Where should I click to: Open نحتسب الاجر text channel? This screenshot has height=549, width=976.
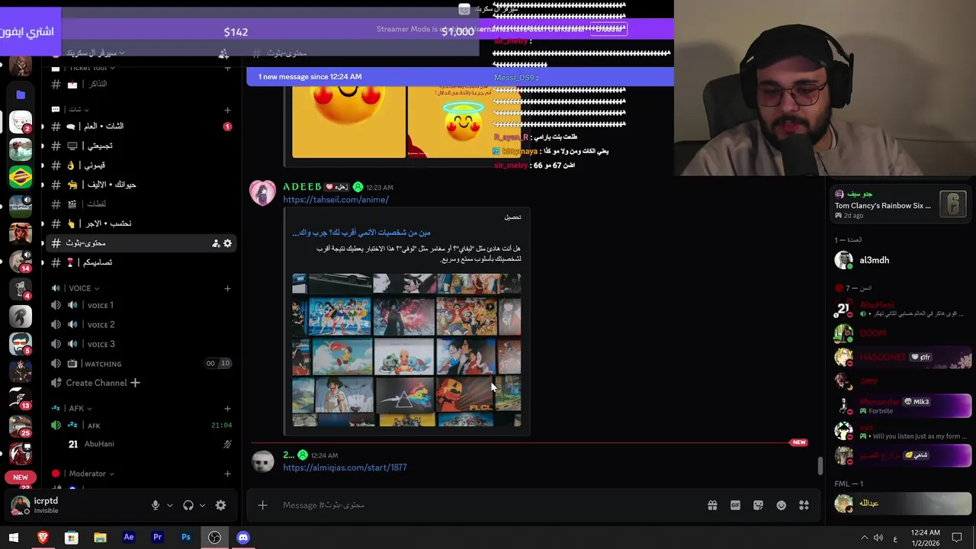click(142, 223)
